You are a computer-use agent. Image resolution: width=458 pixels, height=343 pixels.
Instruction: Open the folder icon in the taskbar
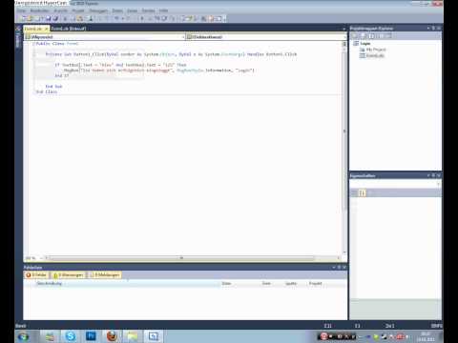click(x=133, y=336)
